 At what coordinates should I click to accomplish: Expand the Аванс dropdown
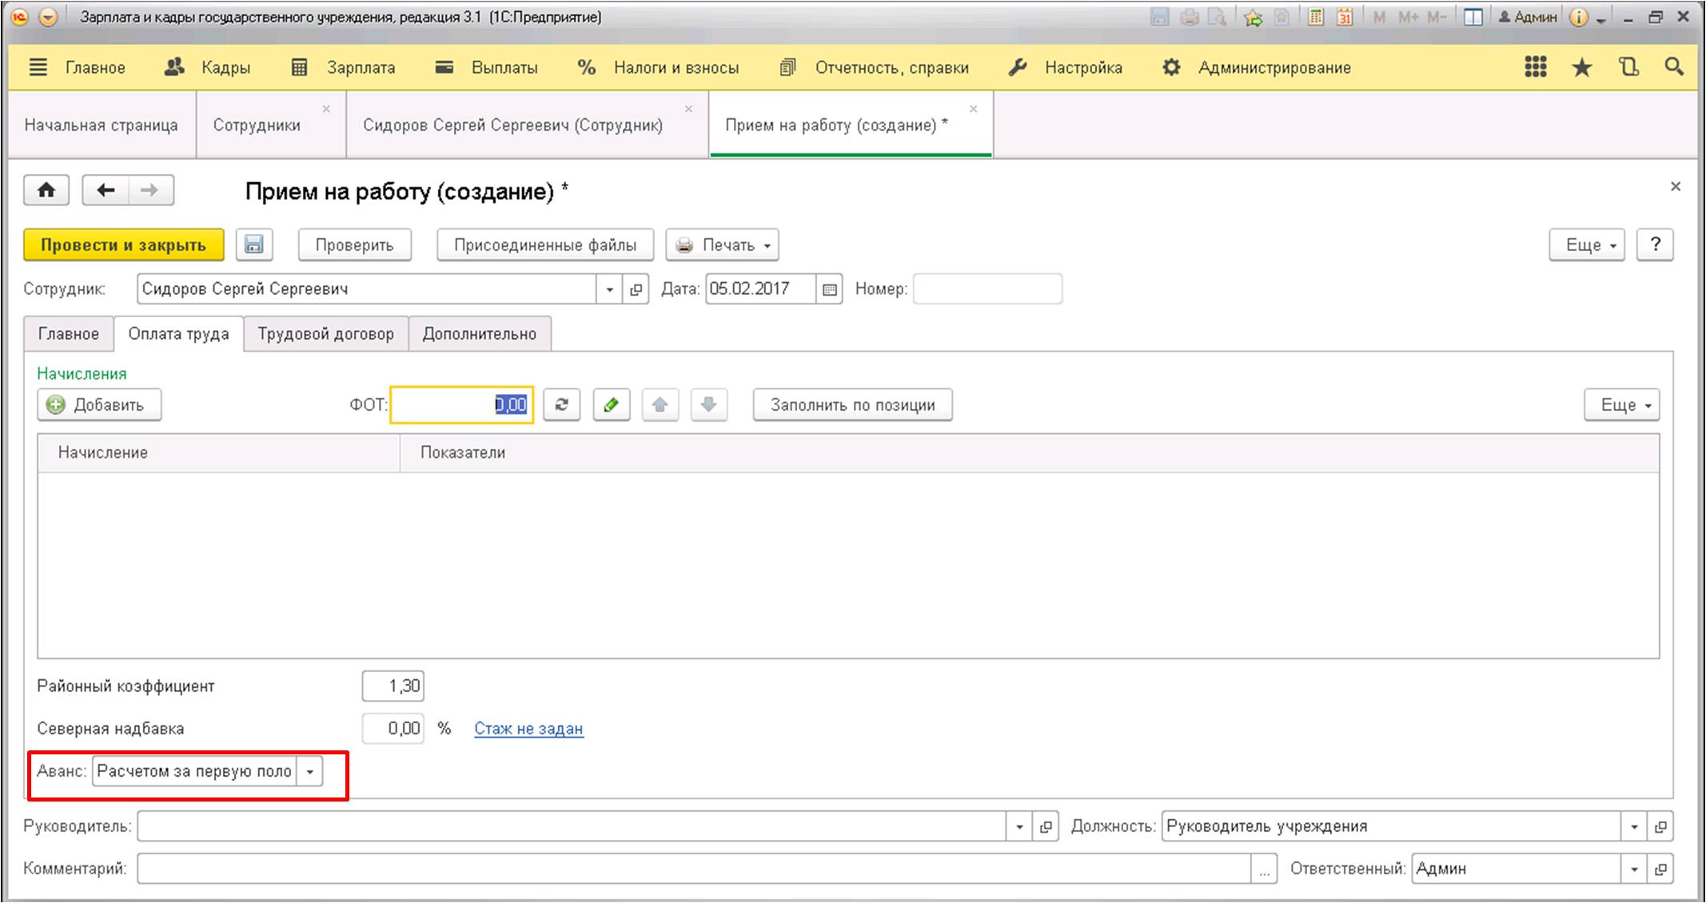point(309,772)
